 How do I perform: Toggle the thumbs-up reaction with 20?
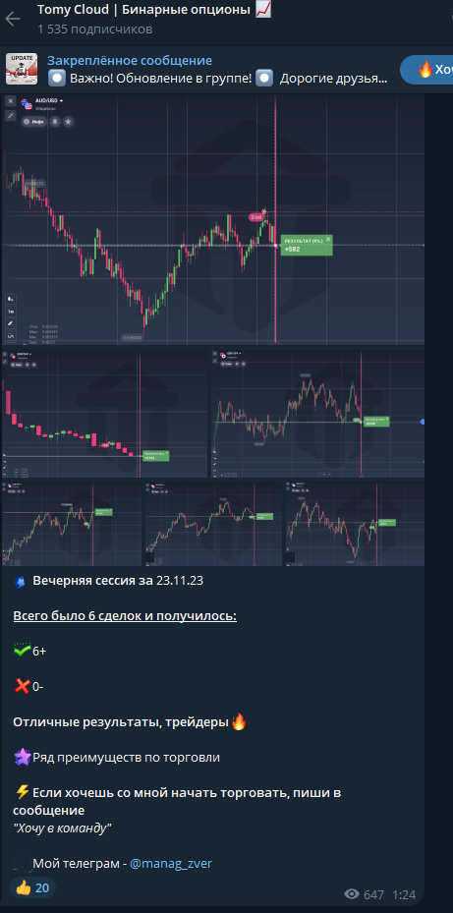(32, 888)
